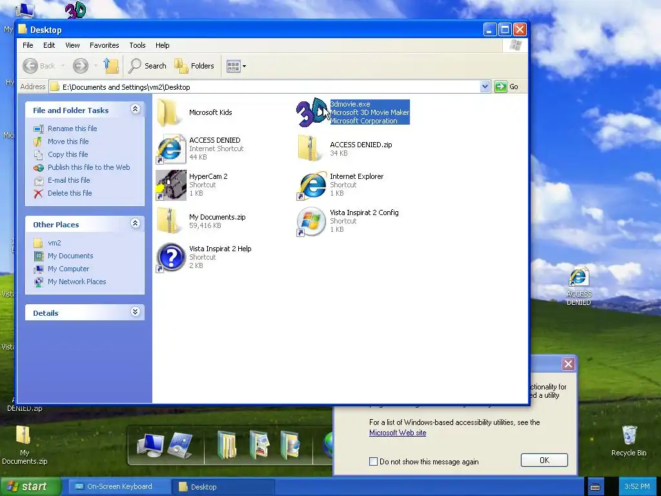Open the Edit menu
This screenshot has width=661, height=496.
[49, 45]
